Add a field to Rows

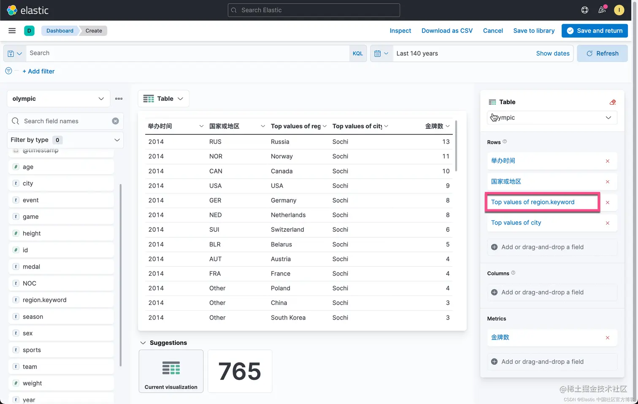coord(552,247)
